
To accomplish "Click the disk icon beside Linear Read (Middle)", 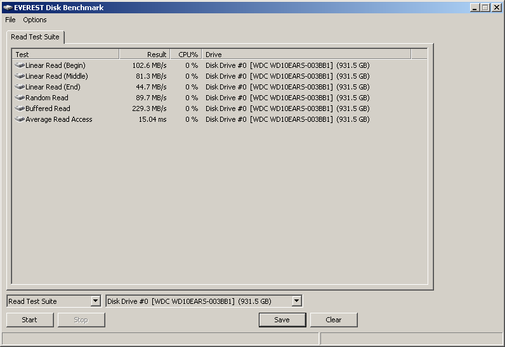I will point(20,76).
